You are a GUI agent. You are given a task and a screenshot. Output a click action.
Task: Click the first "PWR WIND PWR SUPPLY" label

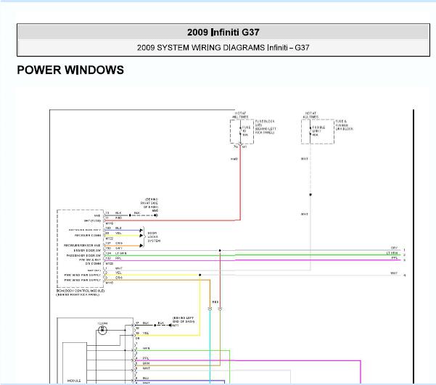82,275
